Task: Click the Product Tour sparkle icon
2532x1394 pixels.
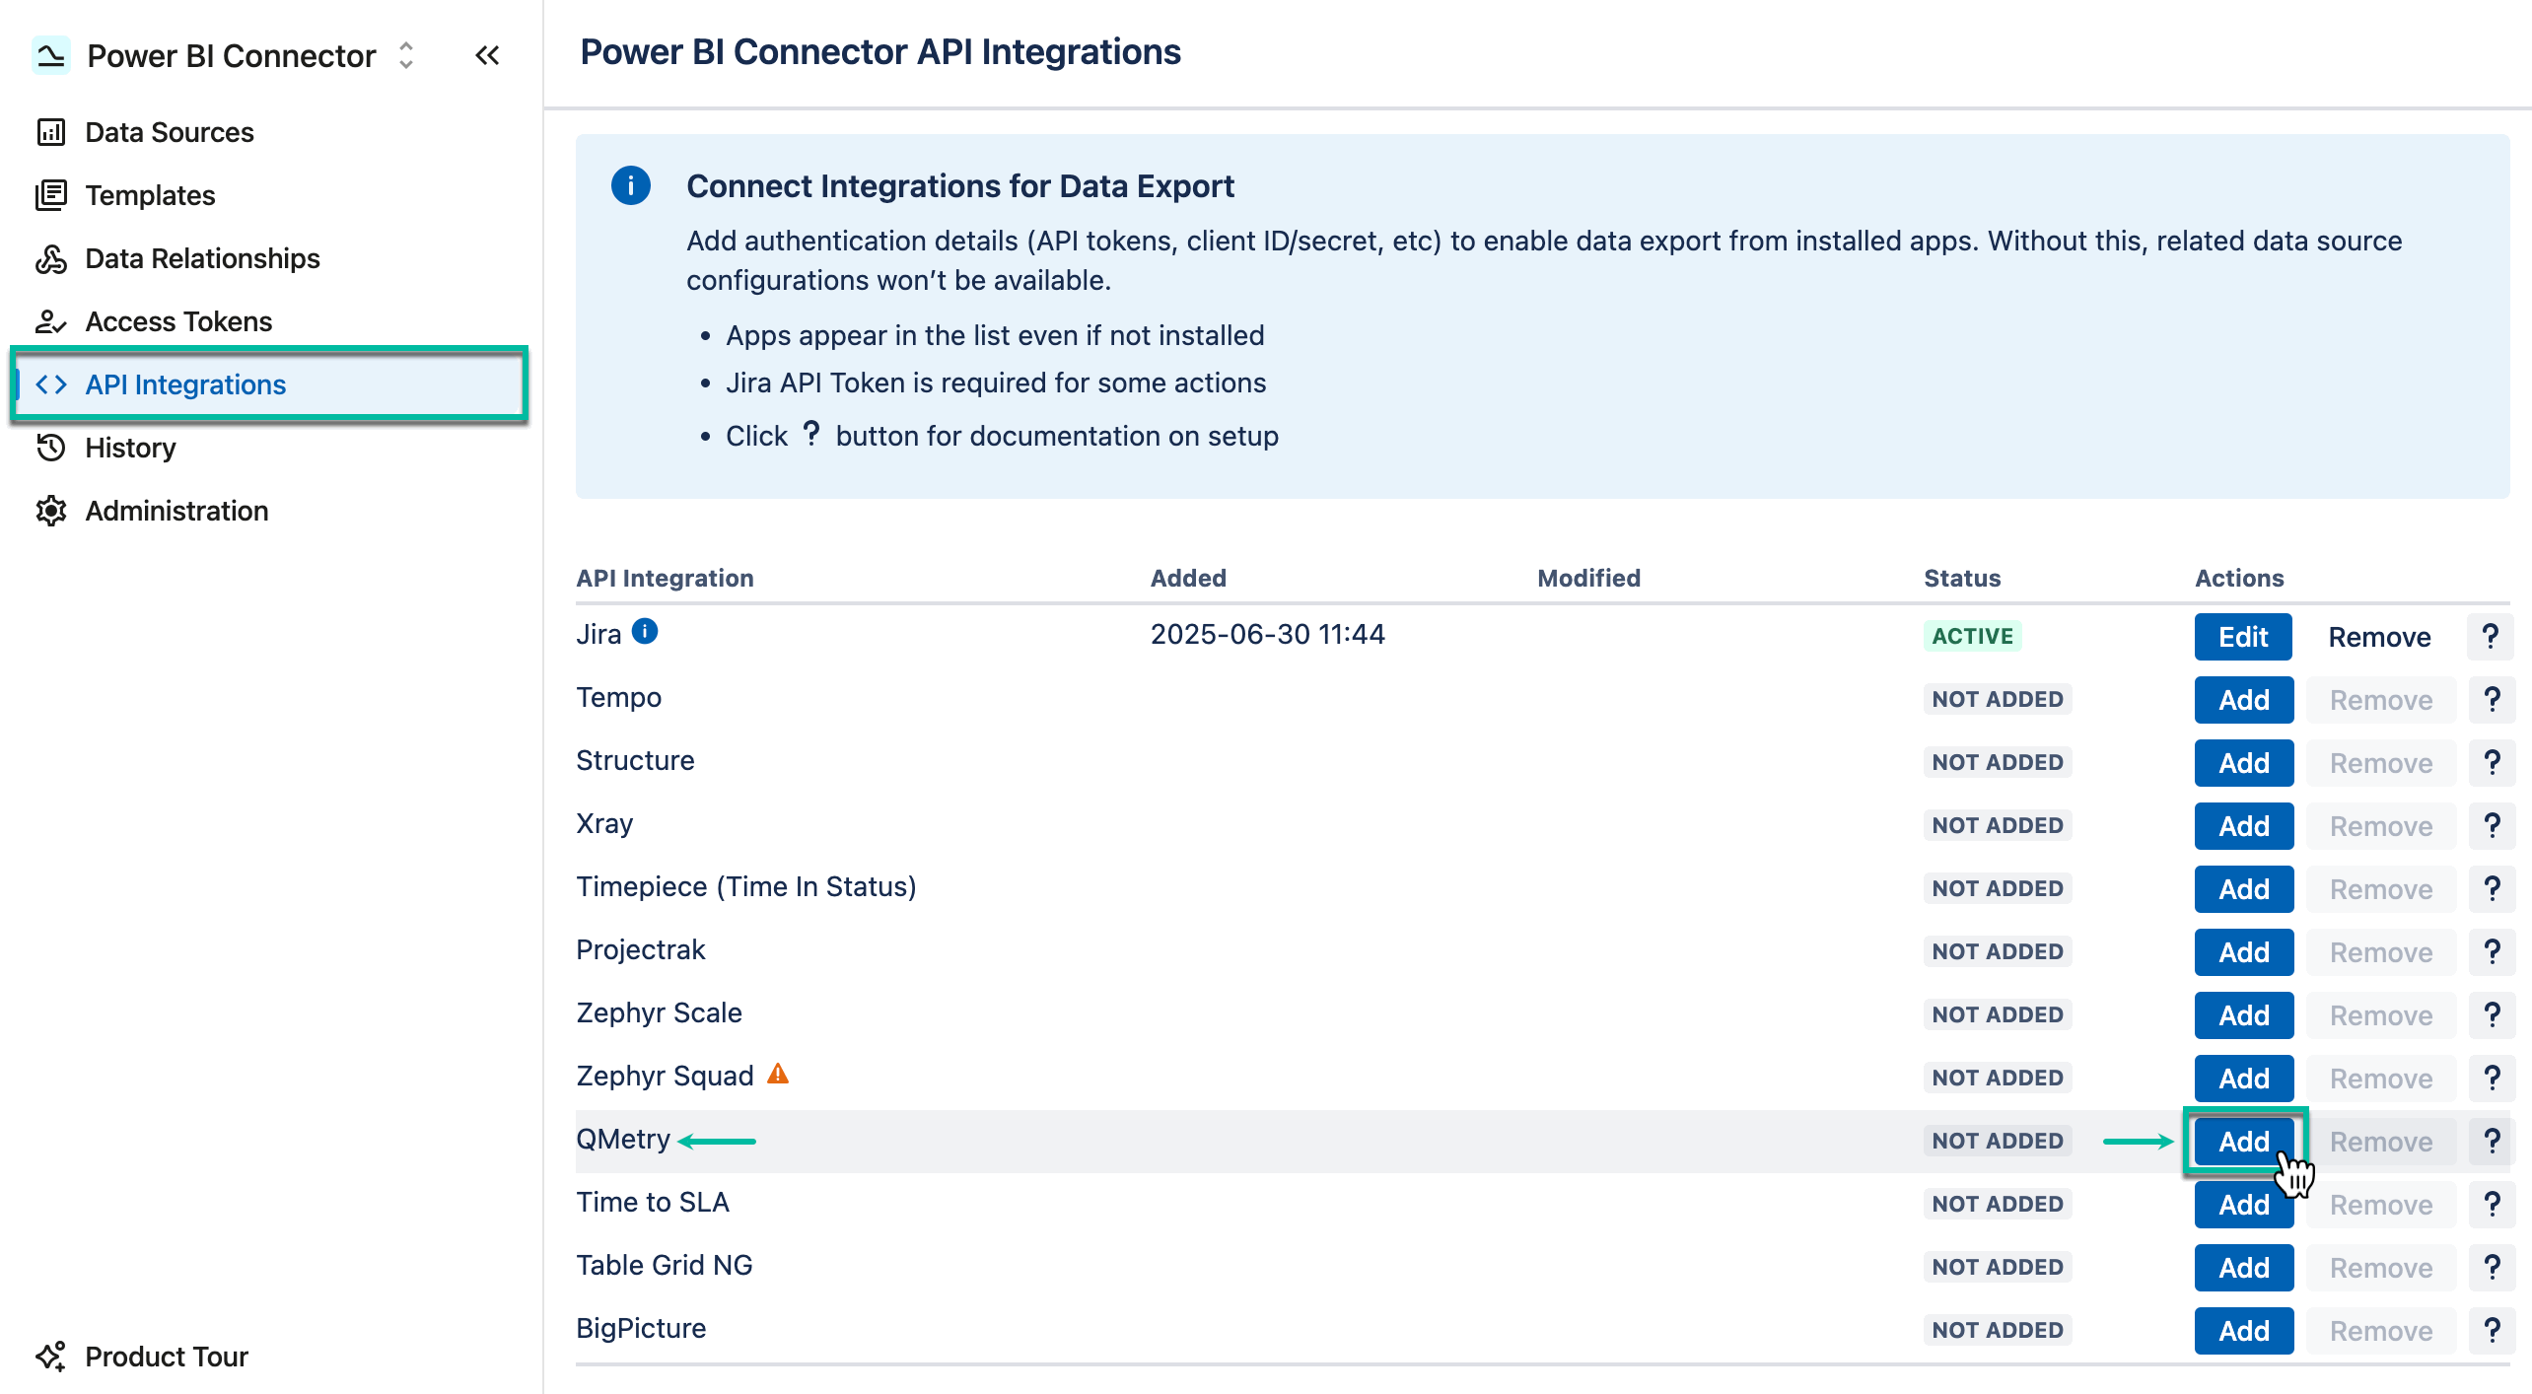Action: tap(51, 1357)
